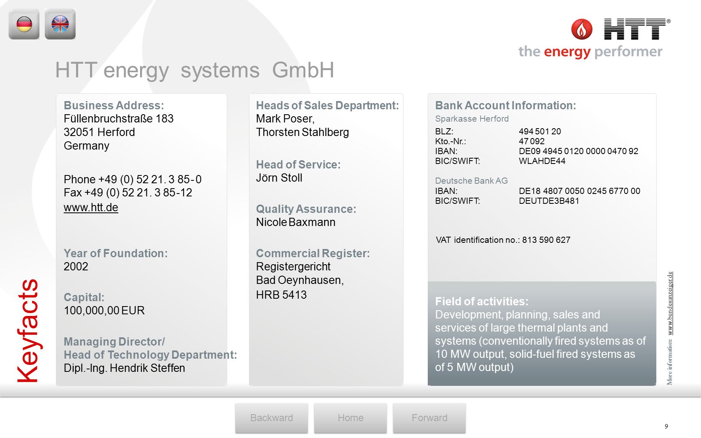The width and height of the screenshot is (701, 438).
Task: Open the www.htt.de website link
Action: click(x=91, y=207)
